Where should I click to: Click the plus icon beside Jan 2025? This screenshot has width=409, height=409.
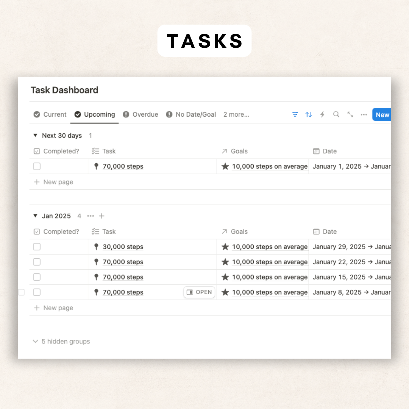101,216
